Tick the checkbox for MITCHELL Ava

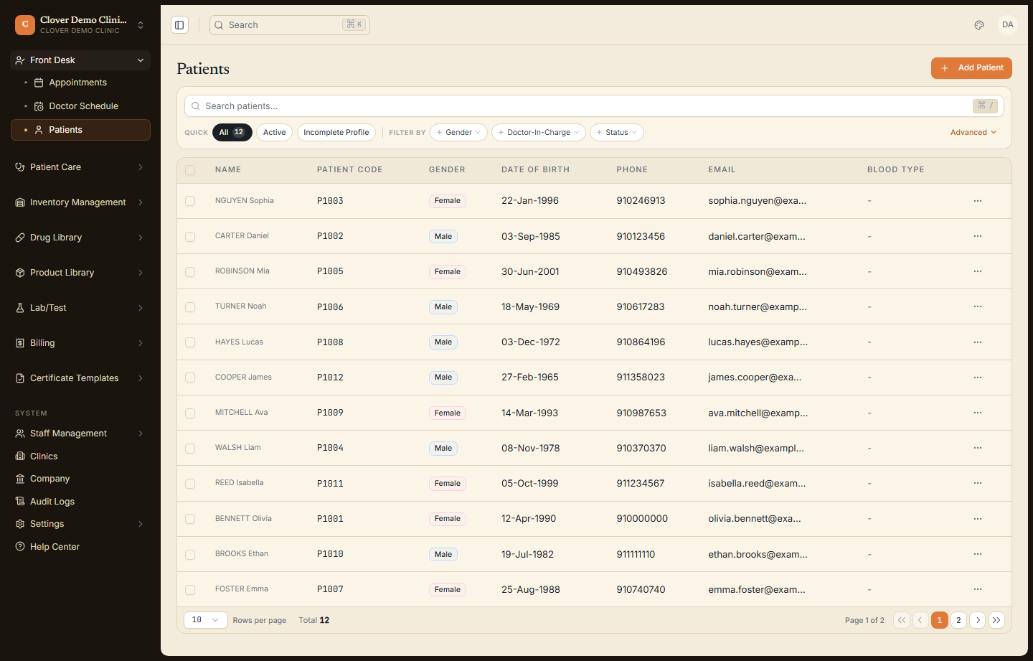click(x=190, y=413)
